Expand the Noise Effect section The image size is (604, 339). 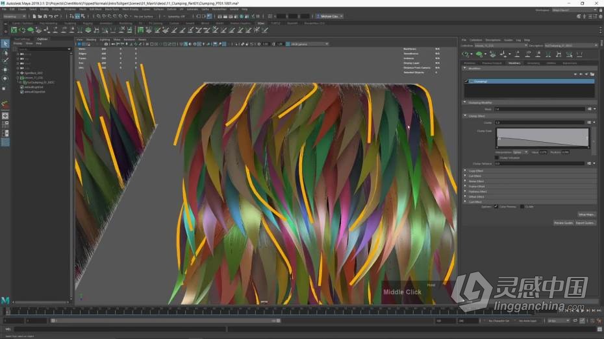coord(476,181)
